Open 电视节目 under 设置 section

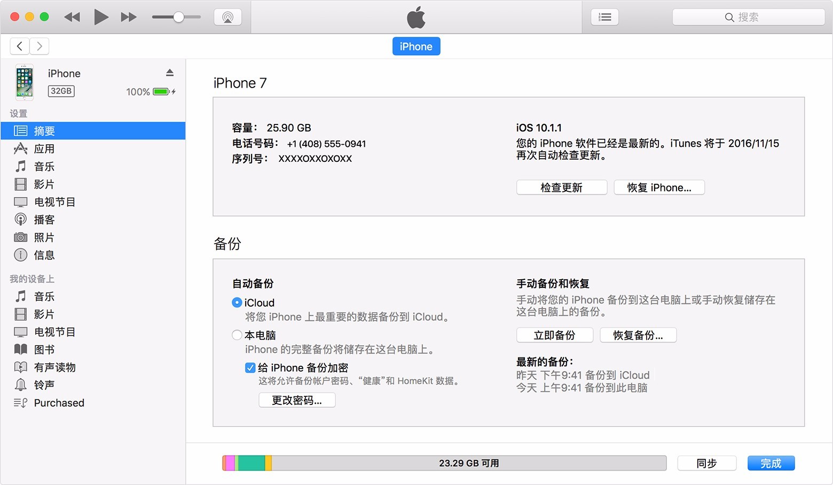click(x=93, y=202)
